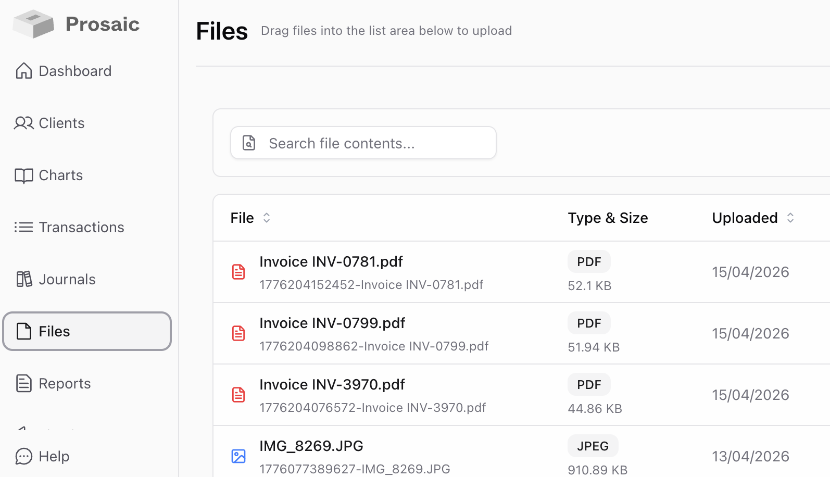Click stored name 1776077389627-IMG_8269.JPG
Viewport: 830px width, 477px height.
click(x=355, y=469)
